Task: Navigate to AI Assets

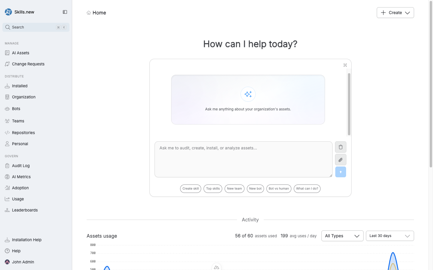Action: point(20,53)
